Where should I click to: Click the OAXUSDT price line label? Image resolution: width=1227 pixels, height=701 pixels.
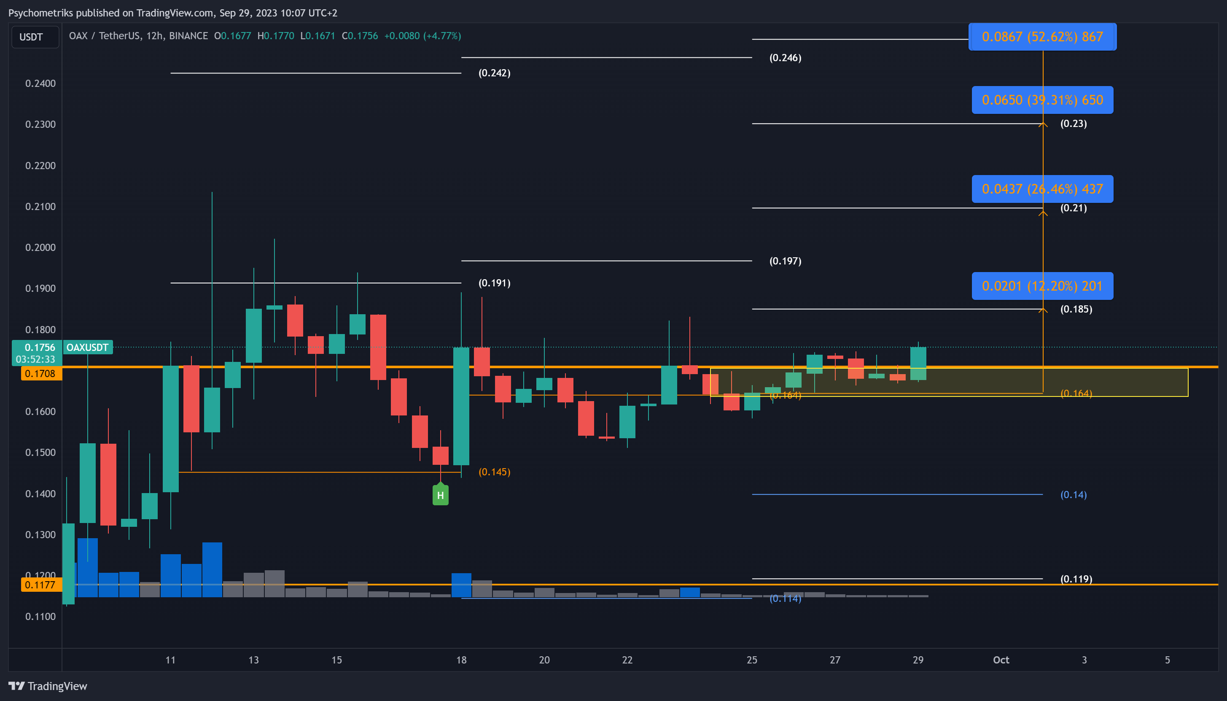click(x=88, y=347)
